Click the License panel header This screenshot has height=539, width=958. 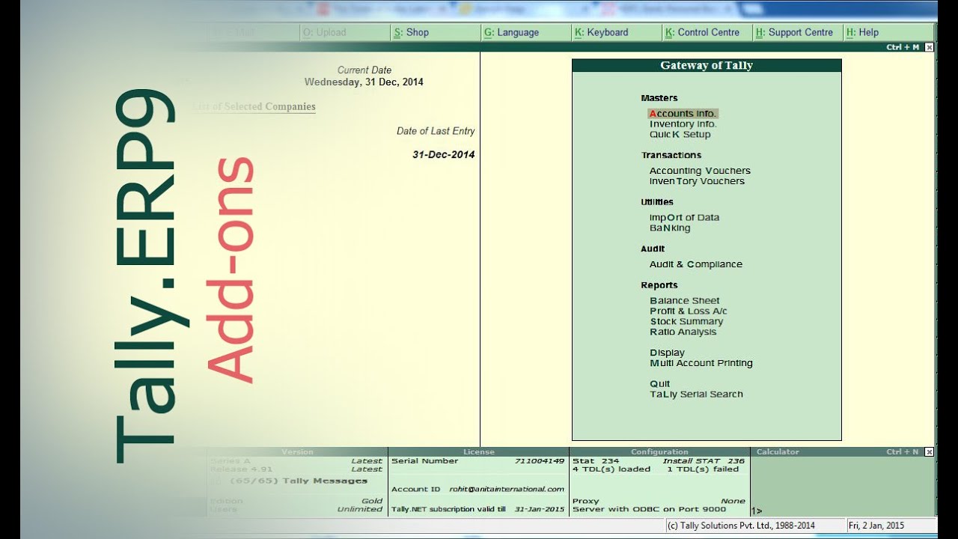point(479,452)
